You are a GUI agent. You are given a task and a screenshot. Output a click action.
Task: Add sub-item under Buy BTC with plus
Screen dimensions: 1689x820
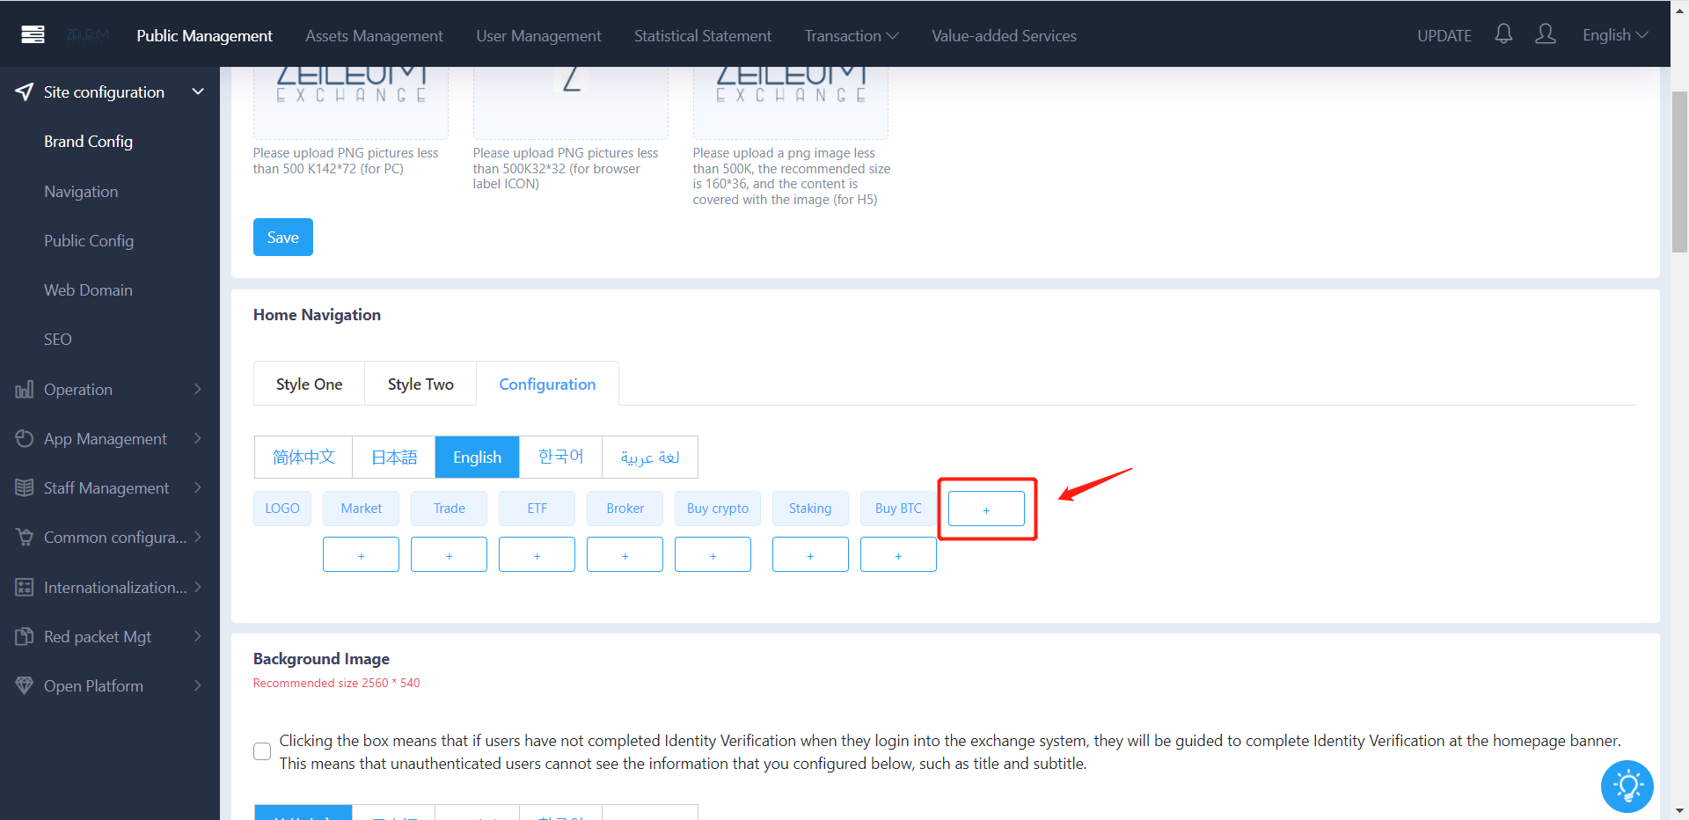[x=898, y=554]
